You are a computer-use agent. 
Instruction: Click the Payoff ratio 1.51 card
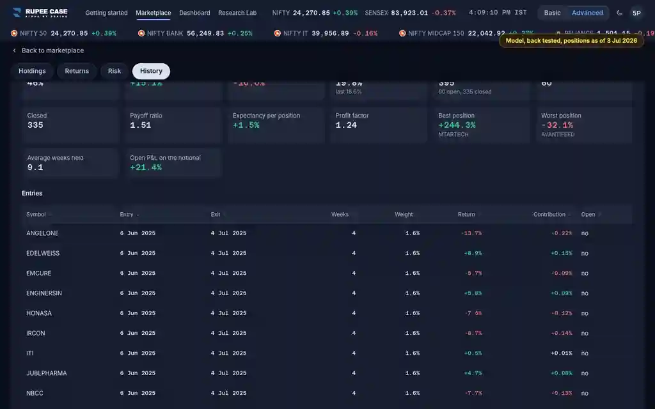point(173,125)
